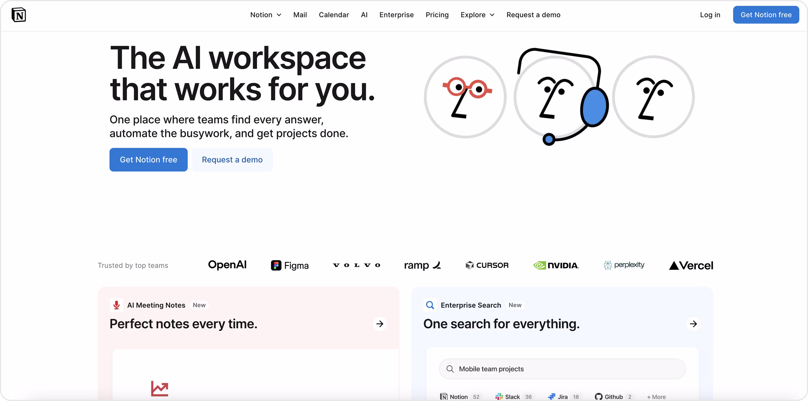Open the Mail nav item
The height and width of the screenshot is (401, 808).
pos(300,15)
